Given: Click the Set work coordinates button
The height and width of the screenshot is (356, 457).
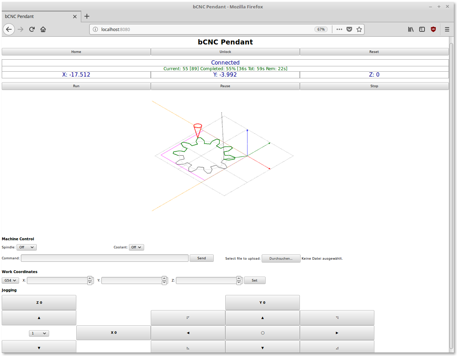Looking at the screenshot, I should (x=255, y=280).
